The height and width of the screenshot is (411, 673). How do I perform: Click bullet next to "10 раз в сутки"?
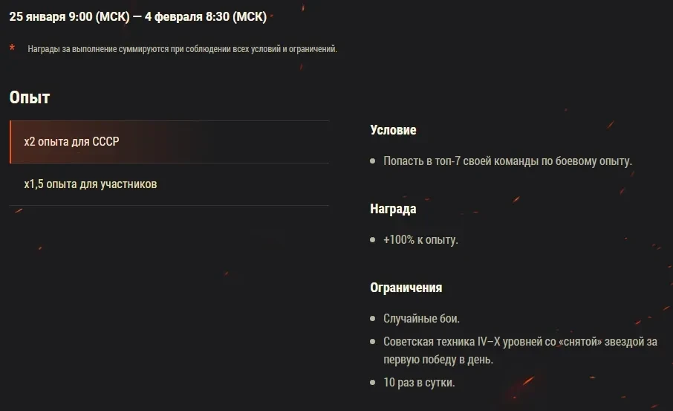tap(373, 383)
